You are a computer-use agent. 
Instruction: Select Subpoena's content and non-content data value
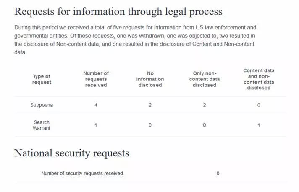tap(259, 105)
